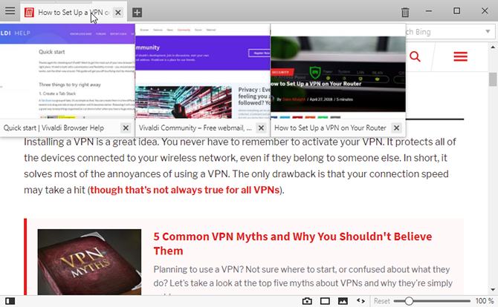This screenshot has height=307, width=498.
Task: Open the Vivaldi main menu hamburger icon
Action: click(x=10, y=11)
